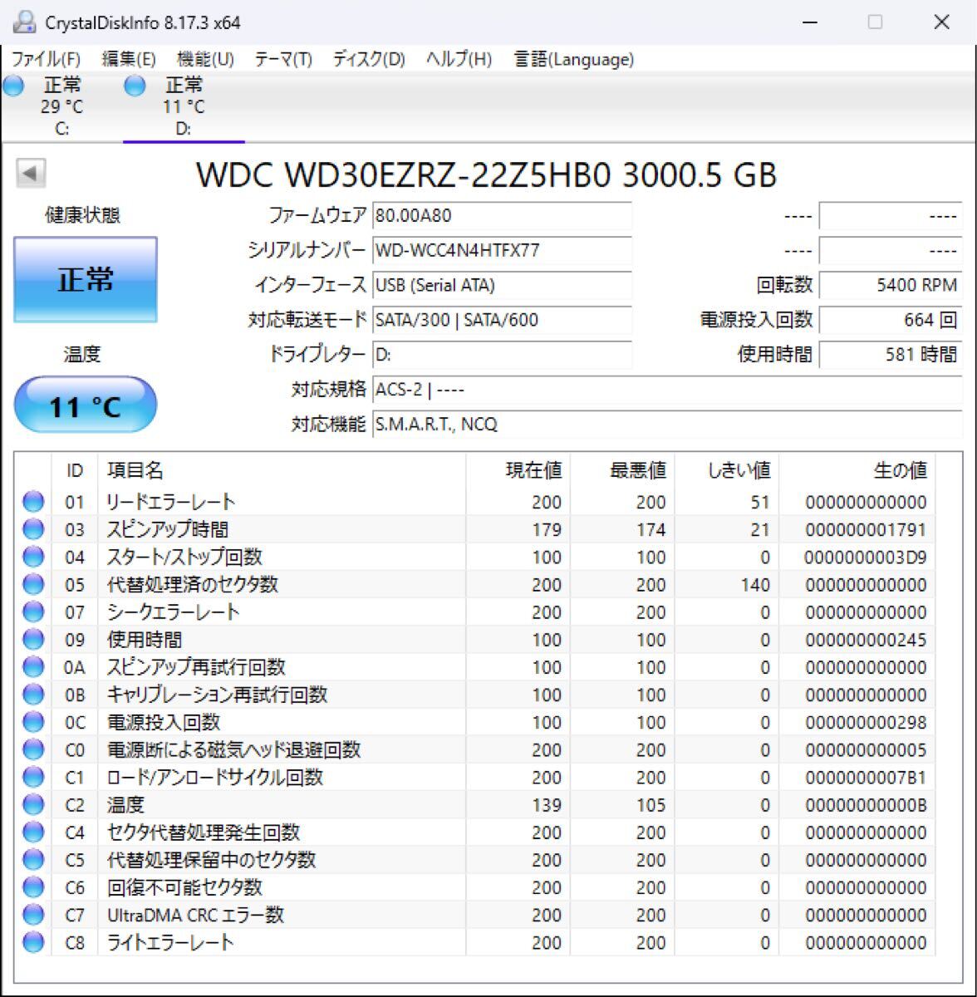This screenshot has width=977, height=997.
Task: Click raw value 000000000245
Action: (x=866, y=641)
